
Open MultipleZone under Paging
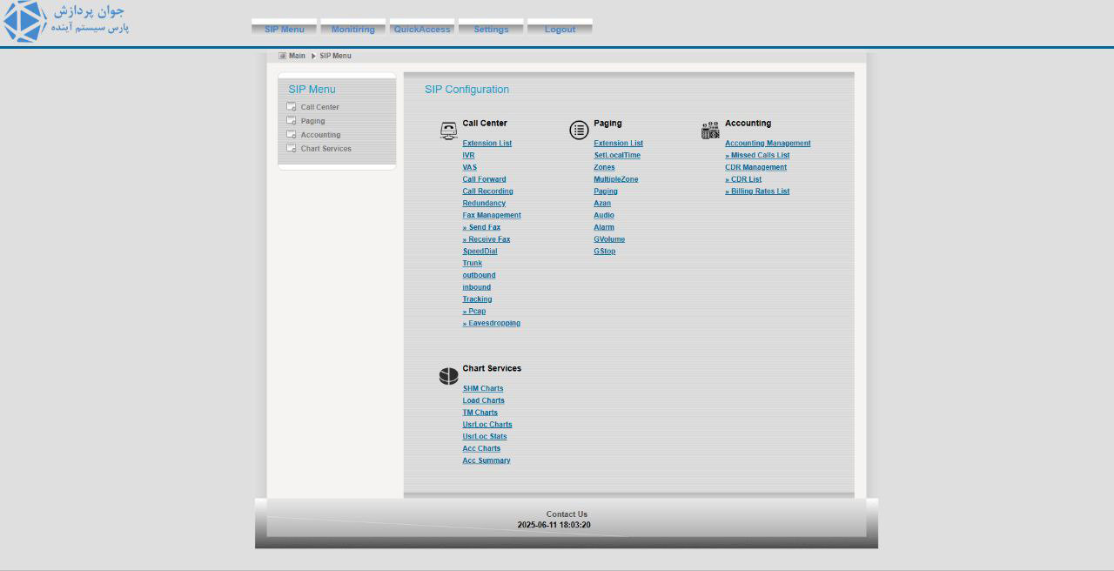[615, 179]
